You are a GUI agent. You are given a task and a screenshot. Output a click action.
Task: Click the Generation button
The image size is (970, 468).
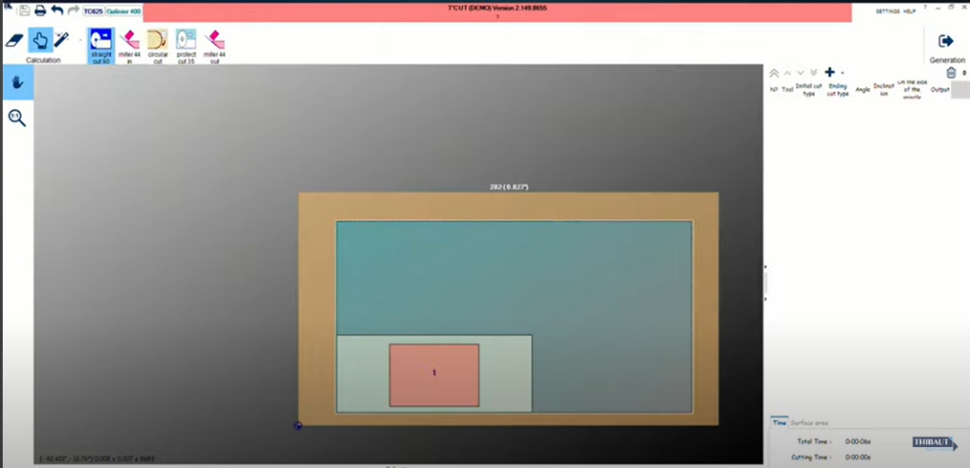[946, 45]
